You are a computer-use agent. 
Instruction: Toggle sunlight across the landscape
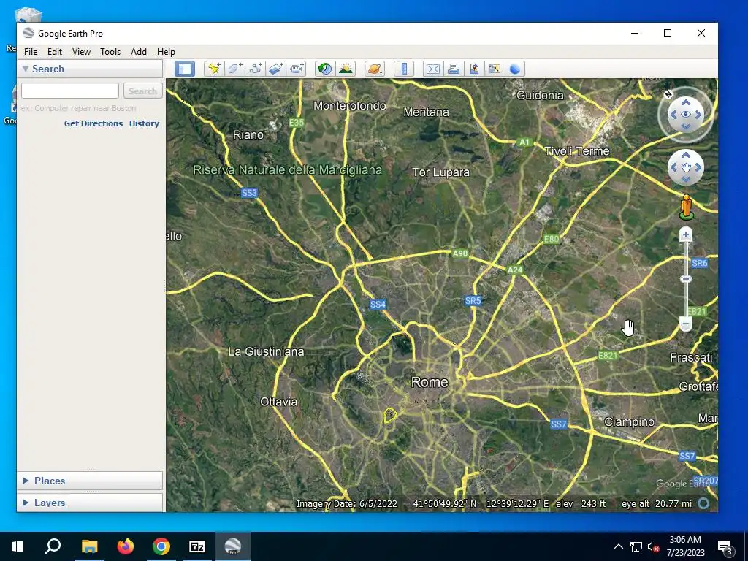[346, 69]
